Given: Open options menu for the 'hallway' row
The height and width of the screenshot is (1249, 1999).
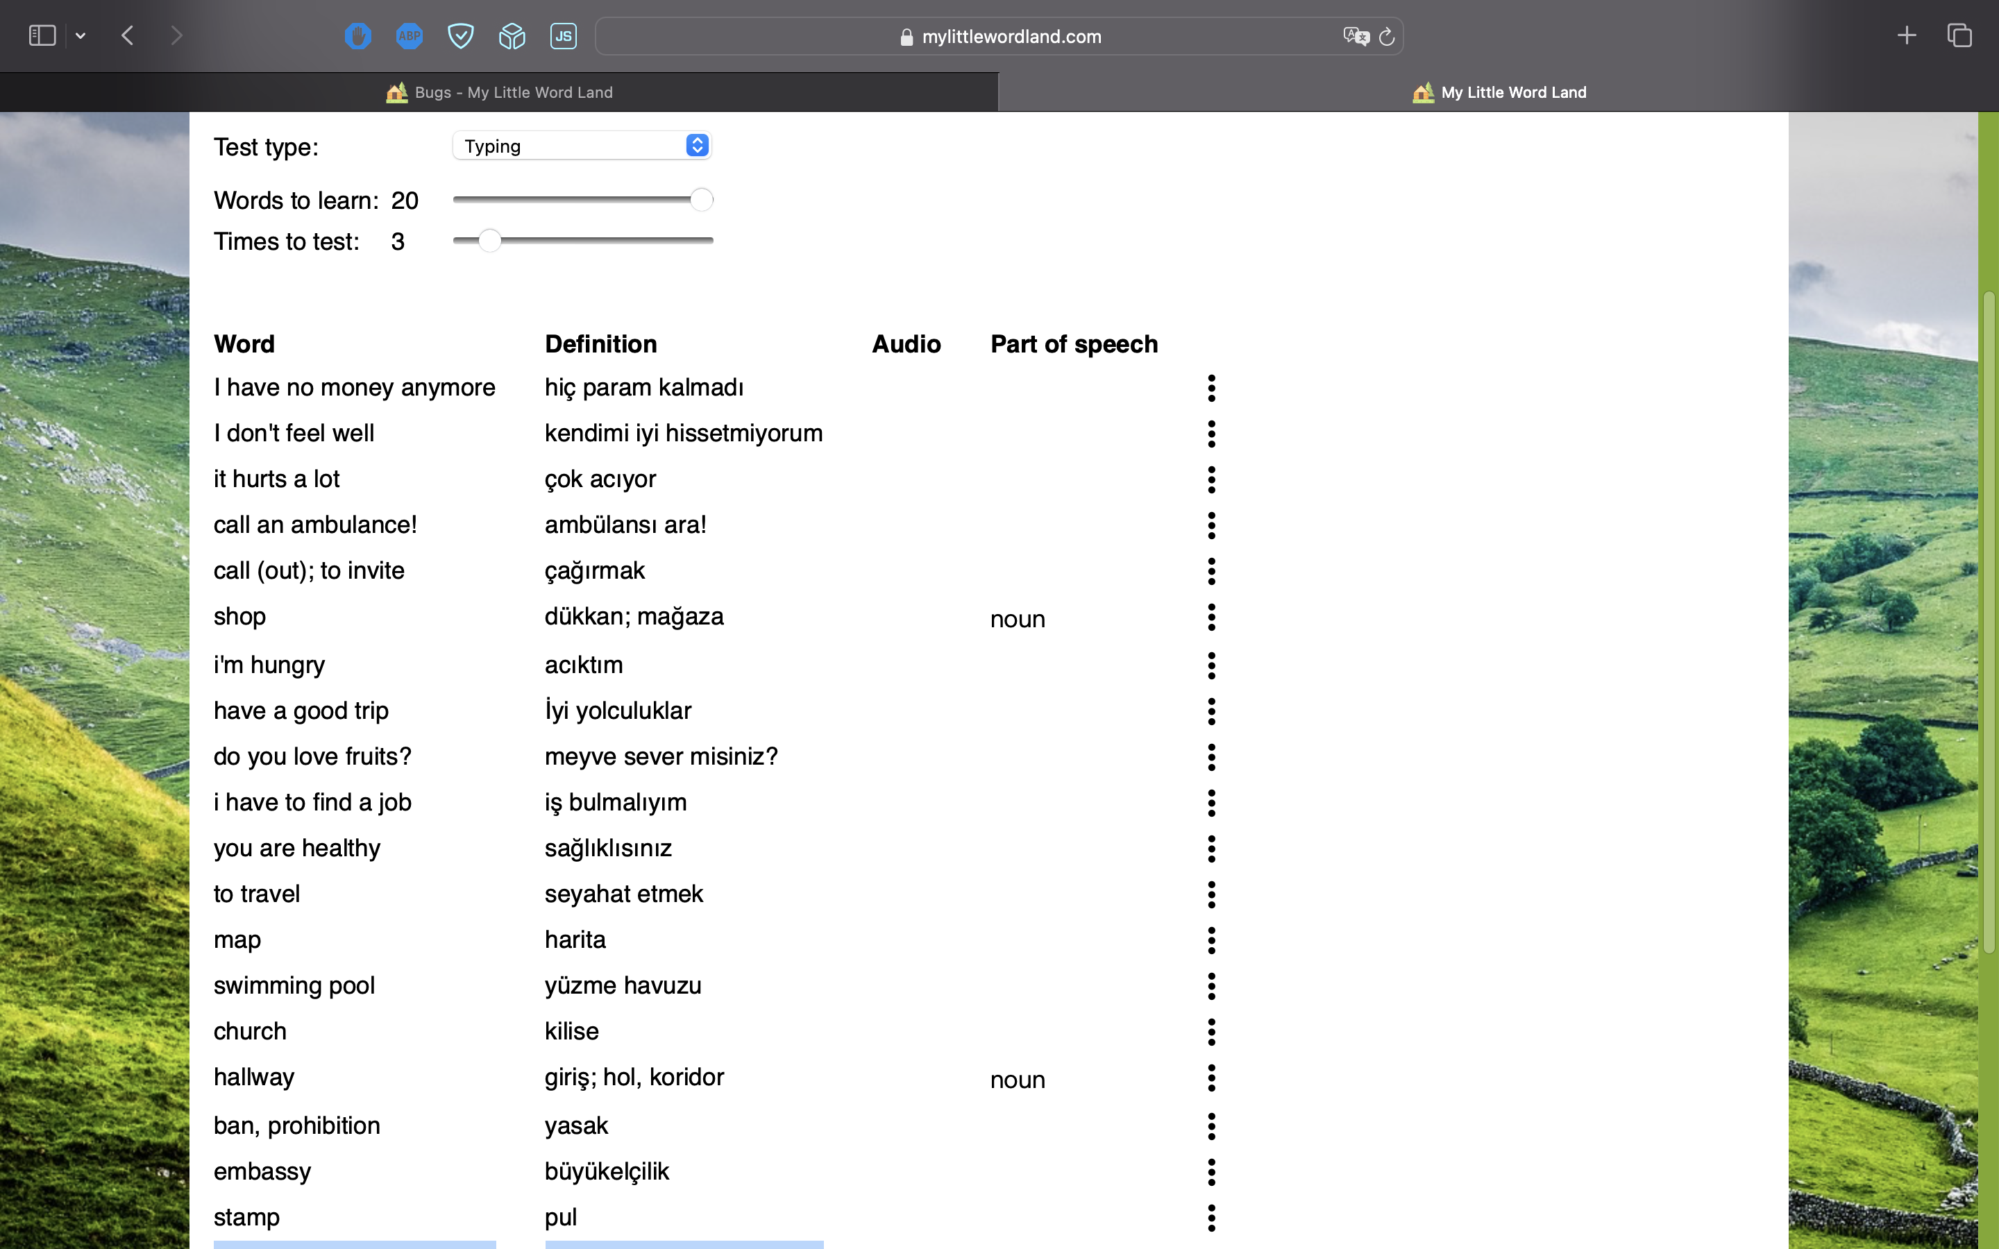Looking at the screenshot, I should 1212,1078.
